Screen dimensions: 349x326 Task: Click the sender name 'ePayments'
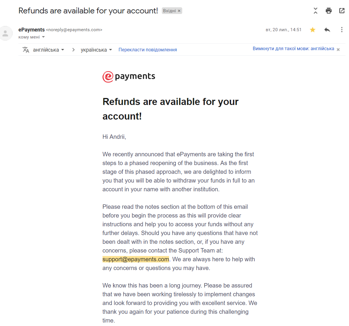click(x=32, y=30)
